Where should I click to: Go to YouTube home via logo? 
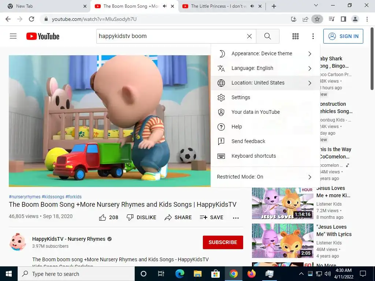tap(43, 36)
